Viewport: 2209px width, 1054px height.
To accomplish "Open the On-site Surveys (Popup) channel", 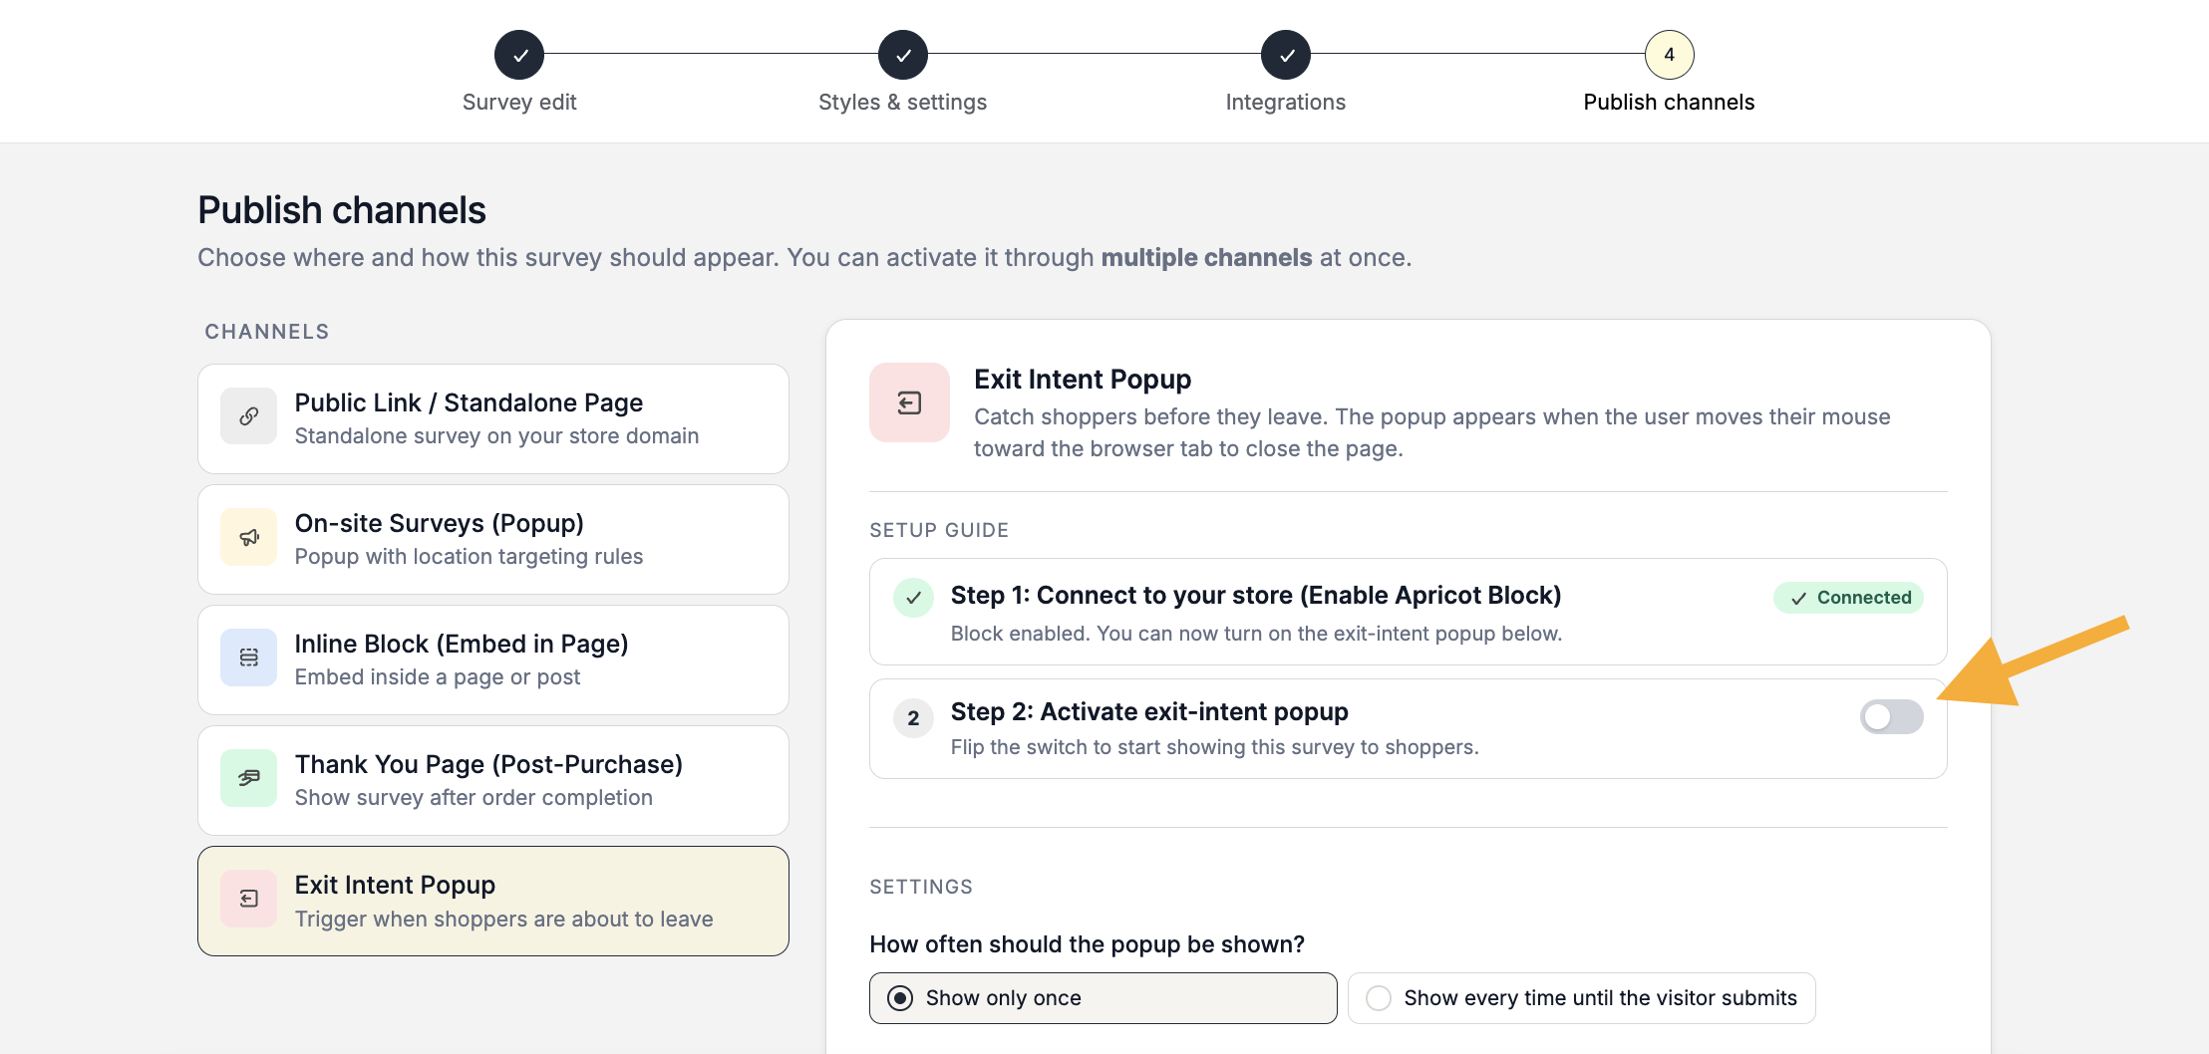I will [x=493, y=539].
